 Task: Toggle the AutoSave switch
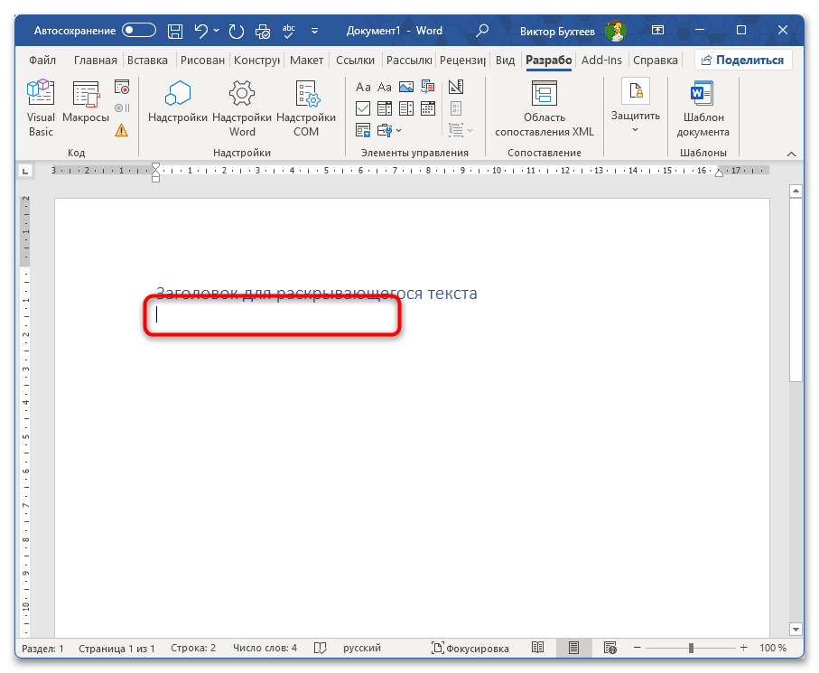[x=139, y=31]
